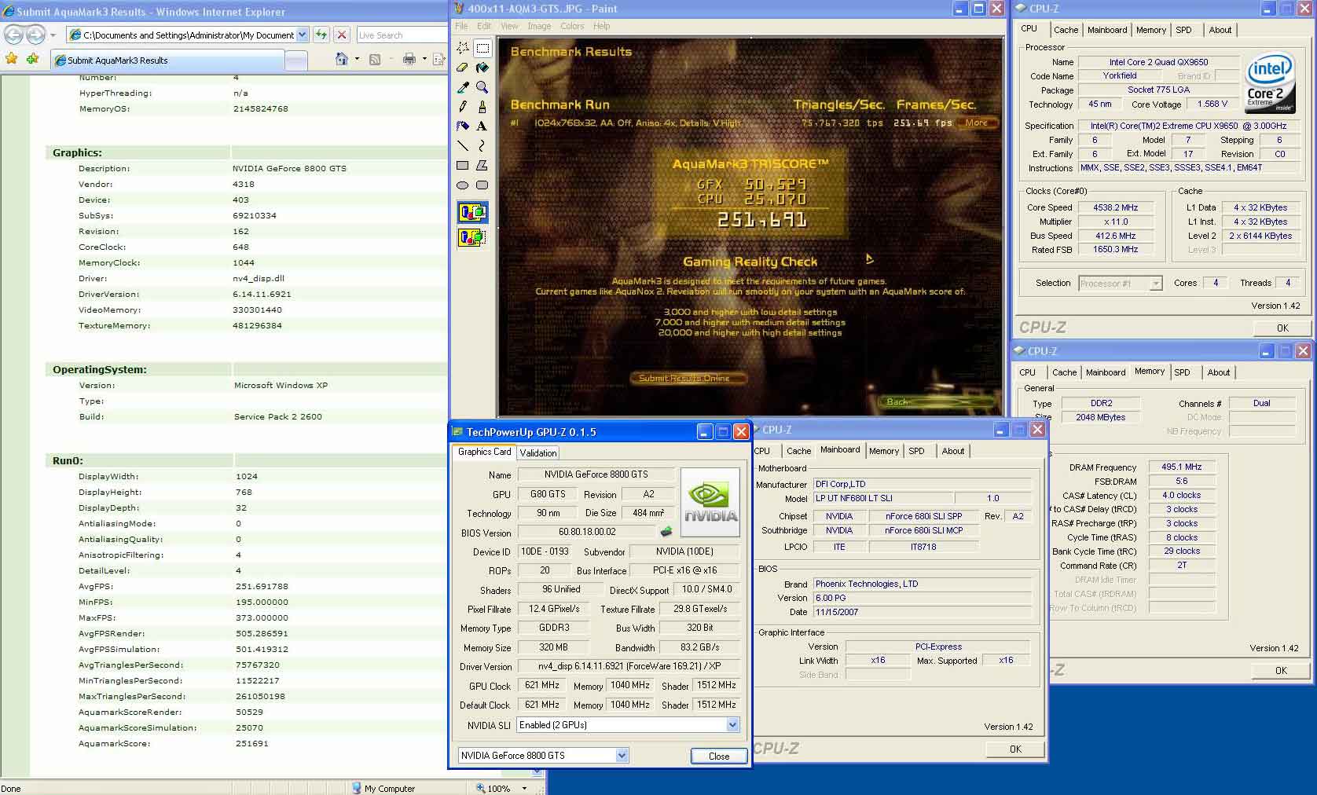Switch to the Validation tab in GPU-Z
1317x795 pixels.
538,452
